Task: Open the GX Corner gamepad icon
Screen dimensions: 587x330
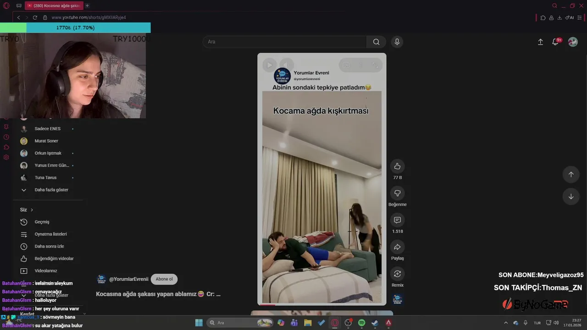Action: pyautogui.click(x=19, y=5)
